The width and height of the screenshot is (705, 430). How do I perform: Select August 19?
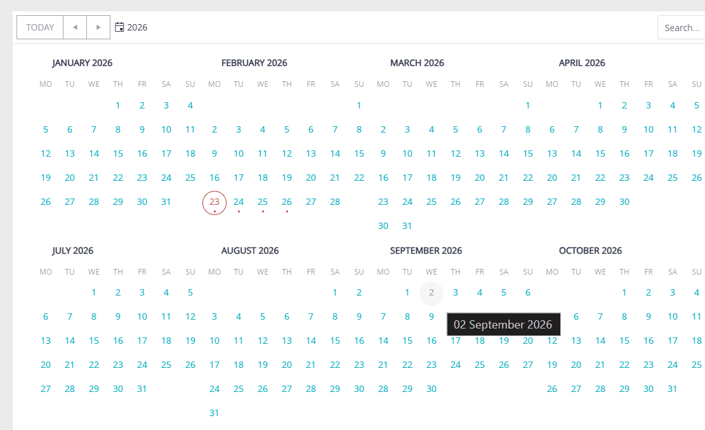263,365
